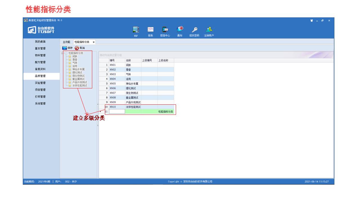Click the XN10 cell in the table
This screenshot has width=360, height=202.
click(117, 107)
